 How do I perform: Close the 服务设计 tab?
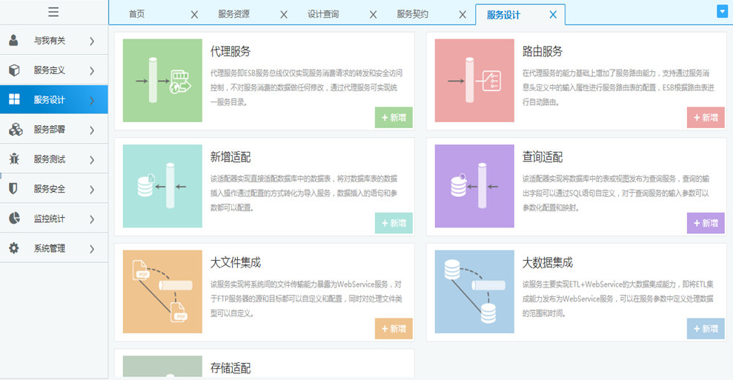coord(553,15)
